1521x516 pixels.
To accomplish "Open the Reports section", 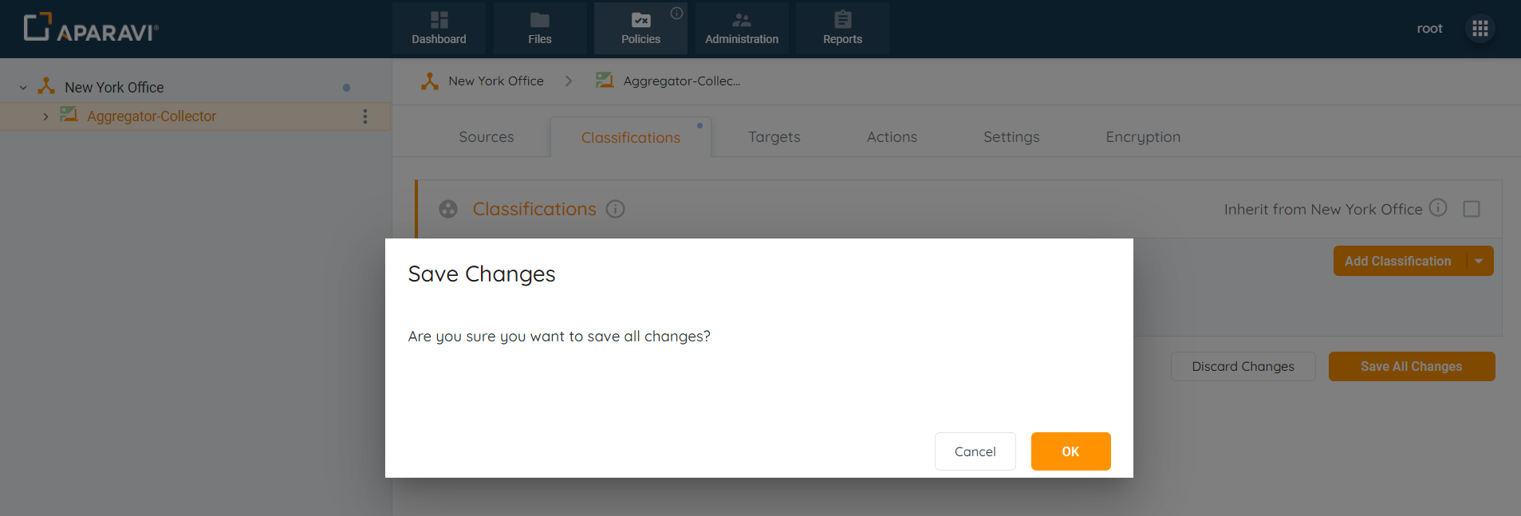I will click(842, 28).
